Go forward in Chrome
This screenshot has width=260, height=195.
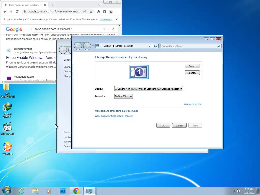click(11, 12)
